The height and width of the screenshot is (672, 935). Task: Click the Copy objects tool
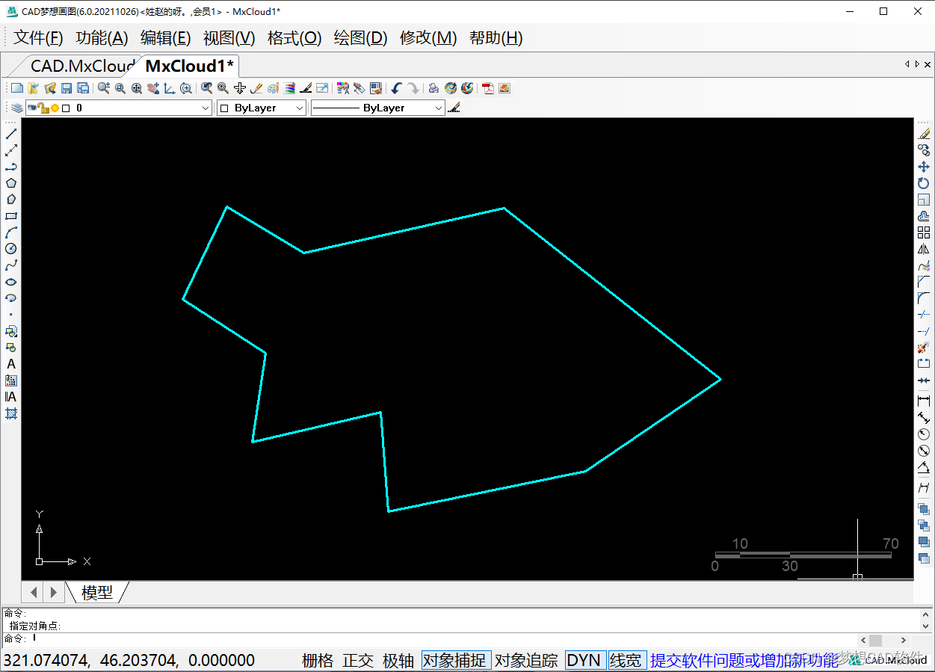pyautogui.click(x=924, y=150)
